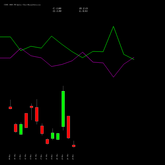Select the "23 Mar" date label
This screenshot has height=165, width=165.
62,157
